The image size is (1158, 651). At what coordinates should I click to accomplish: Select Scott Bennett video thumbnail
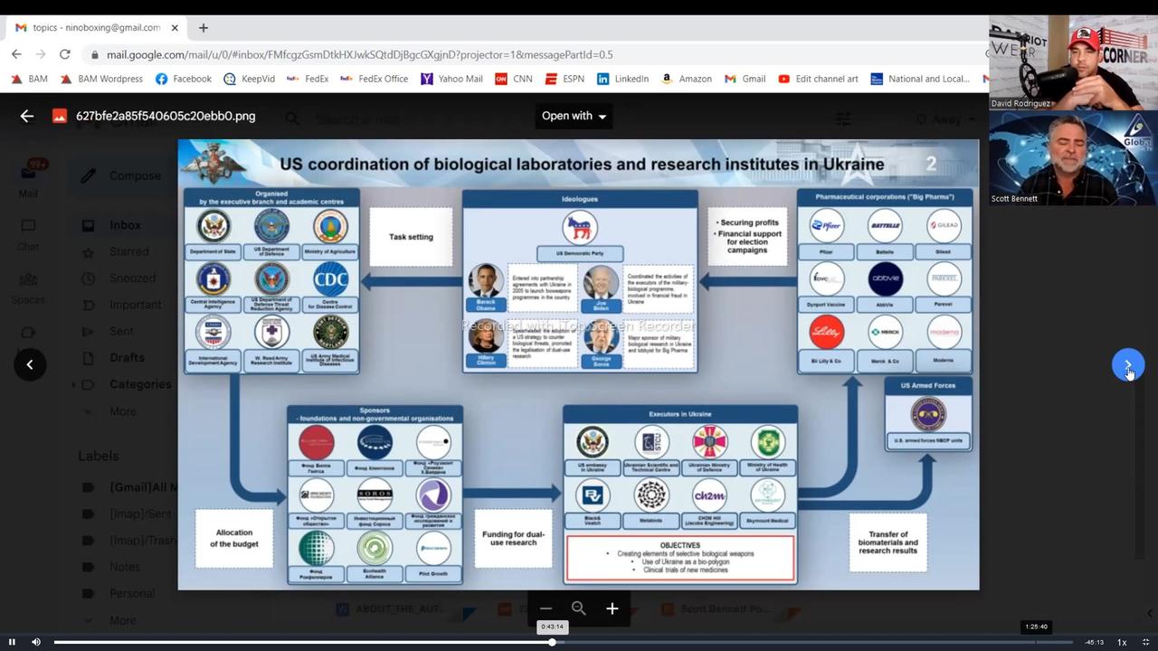click(1073, 158)
